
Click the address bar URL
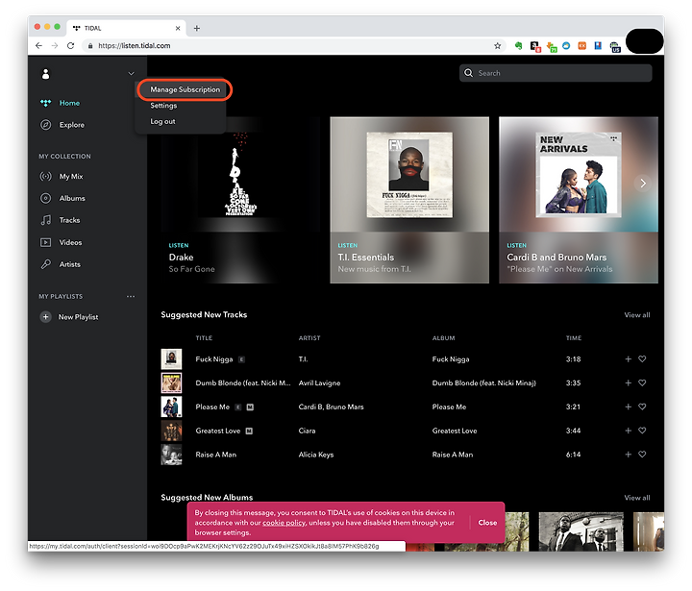point(135,45)
